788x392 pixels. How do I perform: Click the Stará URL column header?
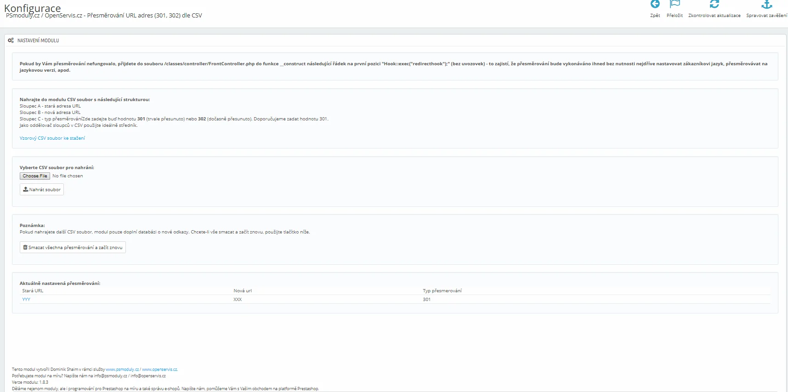pyautogui.click(x=33, y=291)
